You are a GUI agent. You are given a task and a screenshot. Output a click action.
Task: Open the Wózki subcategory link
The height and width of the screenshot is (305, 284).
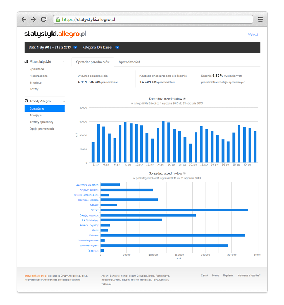(x=95, y=230)
